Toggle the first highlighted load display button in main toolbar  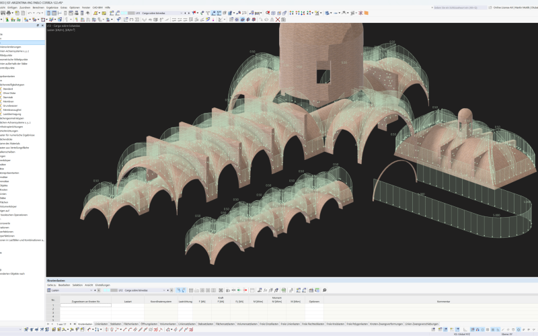point(213,13)
